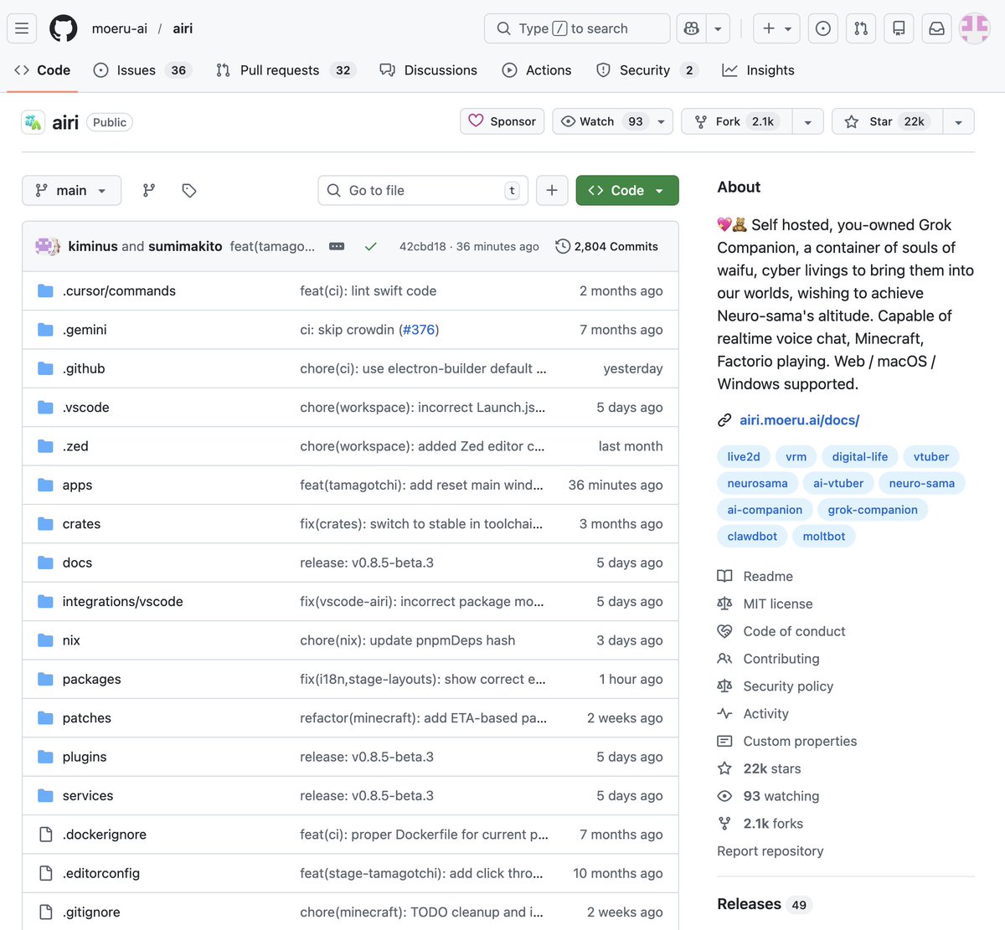1005x930 pixels.
Task: Go to GitHub homepage via Octocat logo
Action: [x=64, y=28]
